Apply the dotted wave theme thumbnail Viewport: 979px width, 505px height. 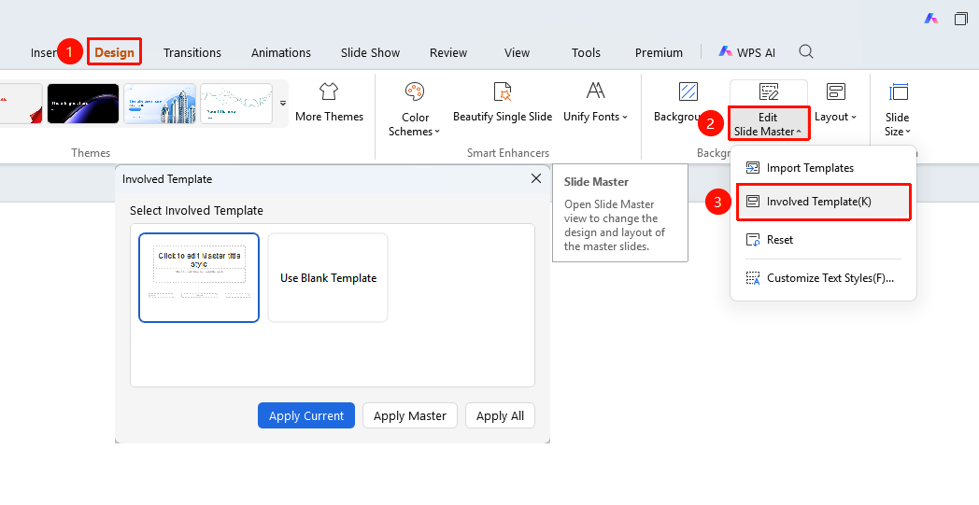coord(236,104)
